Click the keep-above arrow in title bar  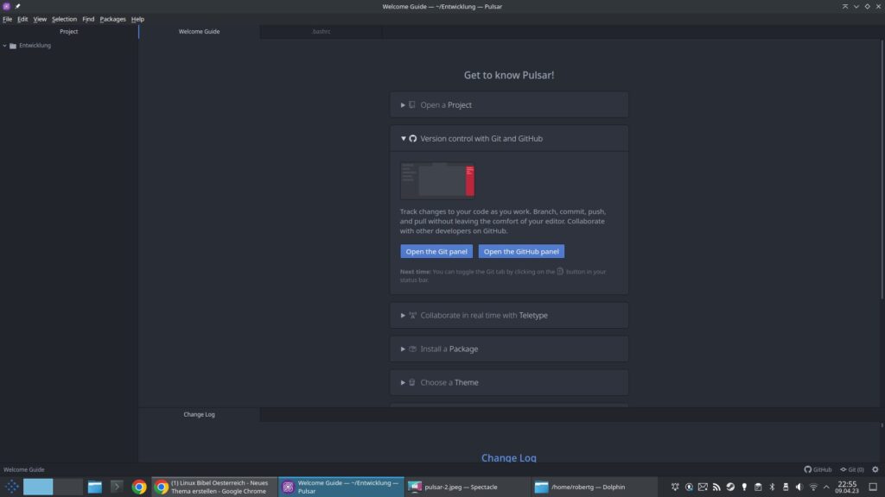coord(845,6)
